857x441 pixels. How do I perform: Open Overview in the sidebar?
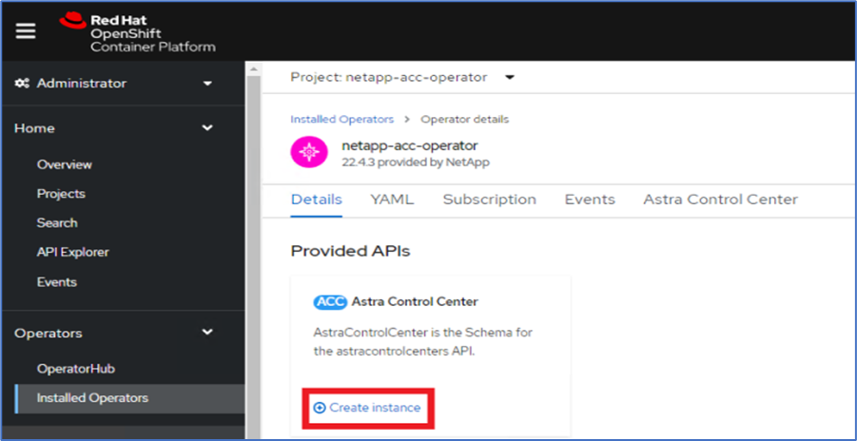coord(65,164)
